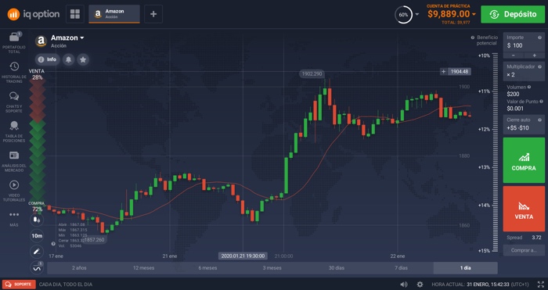Open settings with the gear icon
548x290 pixels.
pos(420,285)
